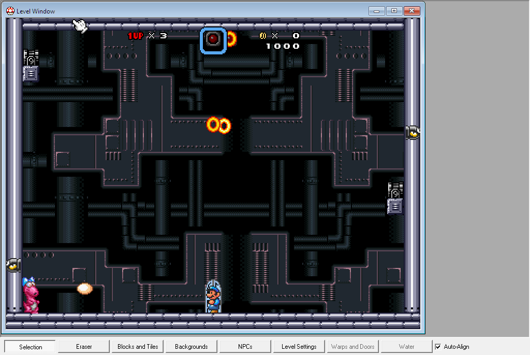Click the Water button
This screenshot has height=355, width=530.
point(406,347)
